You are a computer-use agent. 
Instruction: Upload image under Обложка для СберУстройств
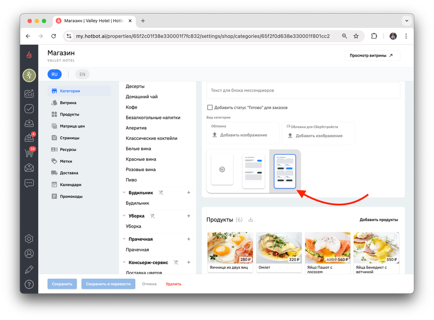[315, 136]
